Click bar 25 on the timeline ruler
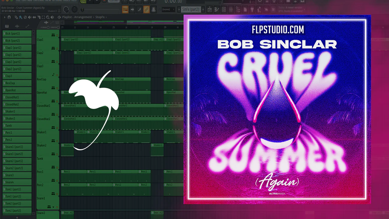Image resolution: width=389 pixels, height=219 pixels. [x=114, y=27]
